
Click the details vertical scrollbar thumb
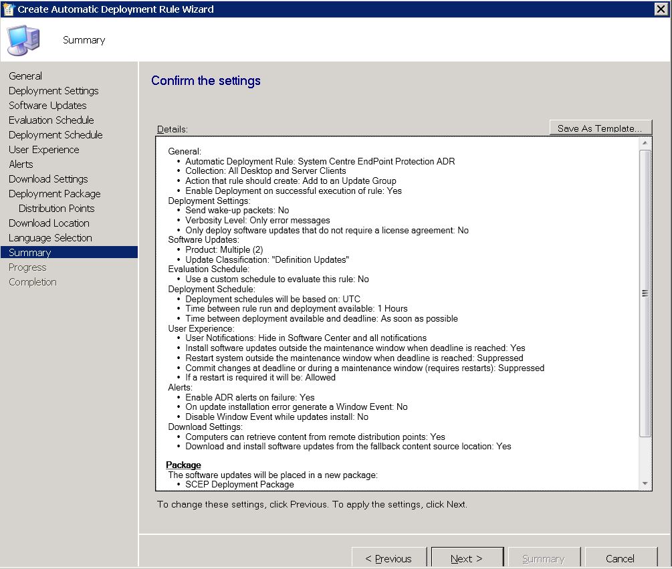coord(645,293)
